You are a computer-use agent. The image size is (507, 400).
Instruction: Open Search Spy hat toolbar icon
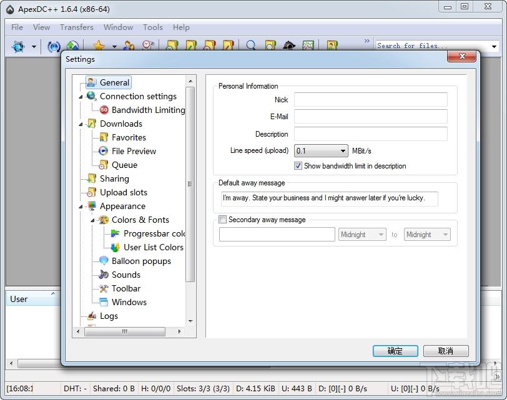click(x=289, y=46)
